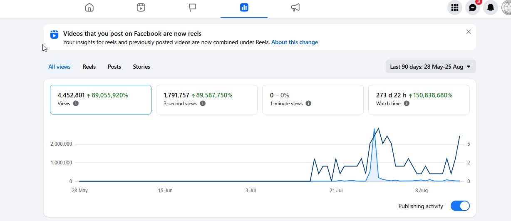Open the apps grid menu icon
The width and height of the screenshot is (511, 221).
(455, 7)
